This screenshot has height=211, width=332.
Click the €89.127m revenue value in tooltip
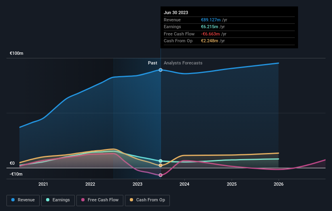point(211,20)
